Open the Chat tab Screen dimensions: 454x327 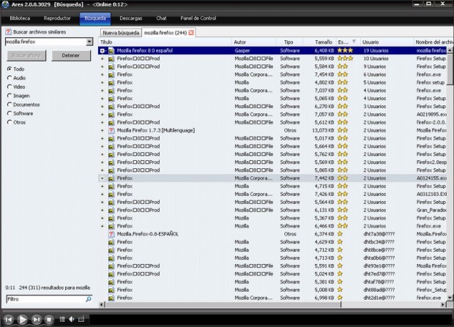pos(161,18)
